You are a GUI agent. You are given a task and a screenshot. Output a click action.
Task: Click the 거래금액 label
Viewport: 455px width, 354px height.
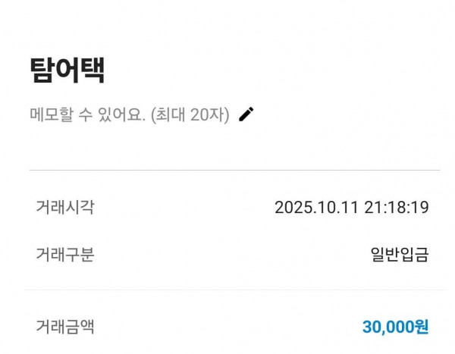[64, 327]
